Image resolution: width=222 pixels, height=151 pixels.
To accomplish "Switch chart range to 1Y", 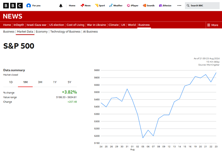I will (55, 82).
